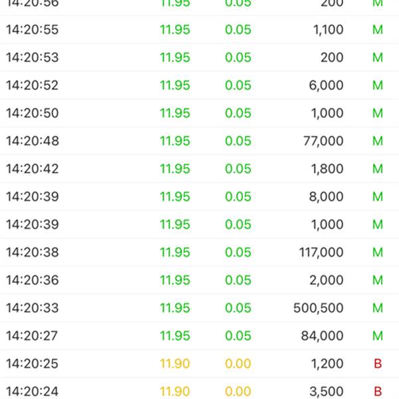Click the 1,800 volume entry

(327, 169)
